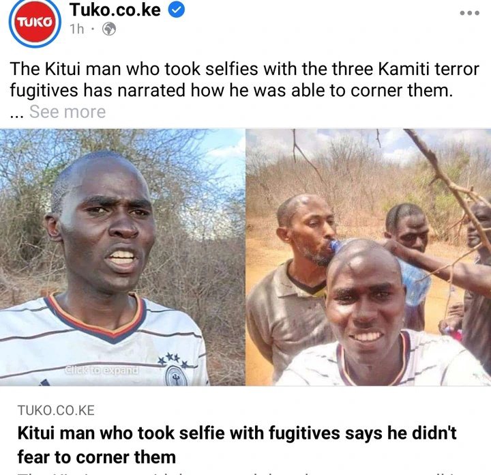Screen dimensions: 491x475
Task: Click the blue verified badge
Action: [x=177, y=10]
